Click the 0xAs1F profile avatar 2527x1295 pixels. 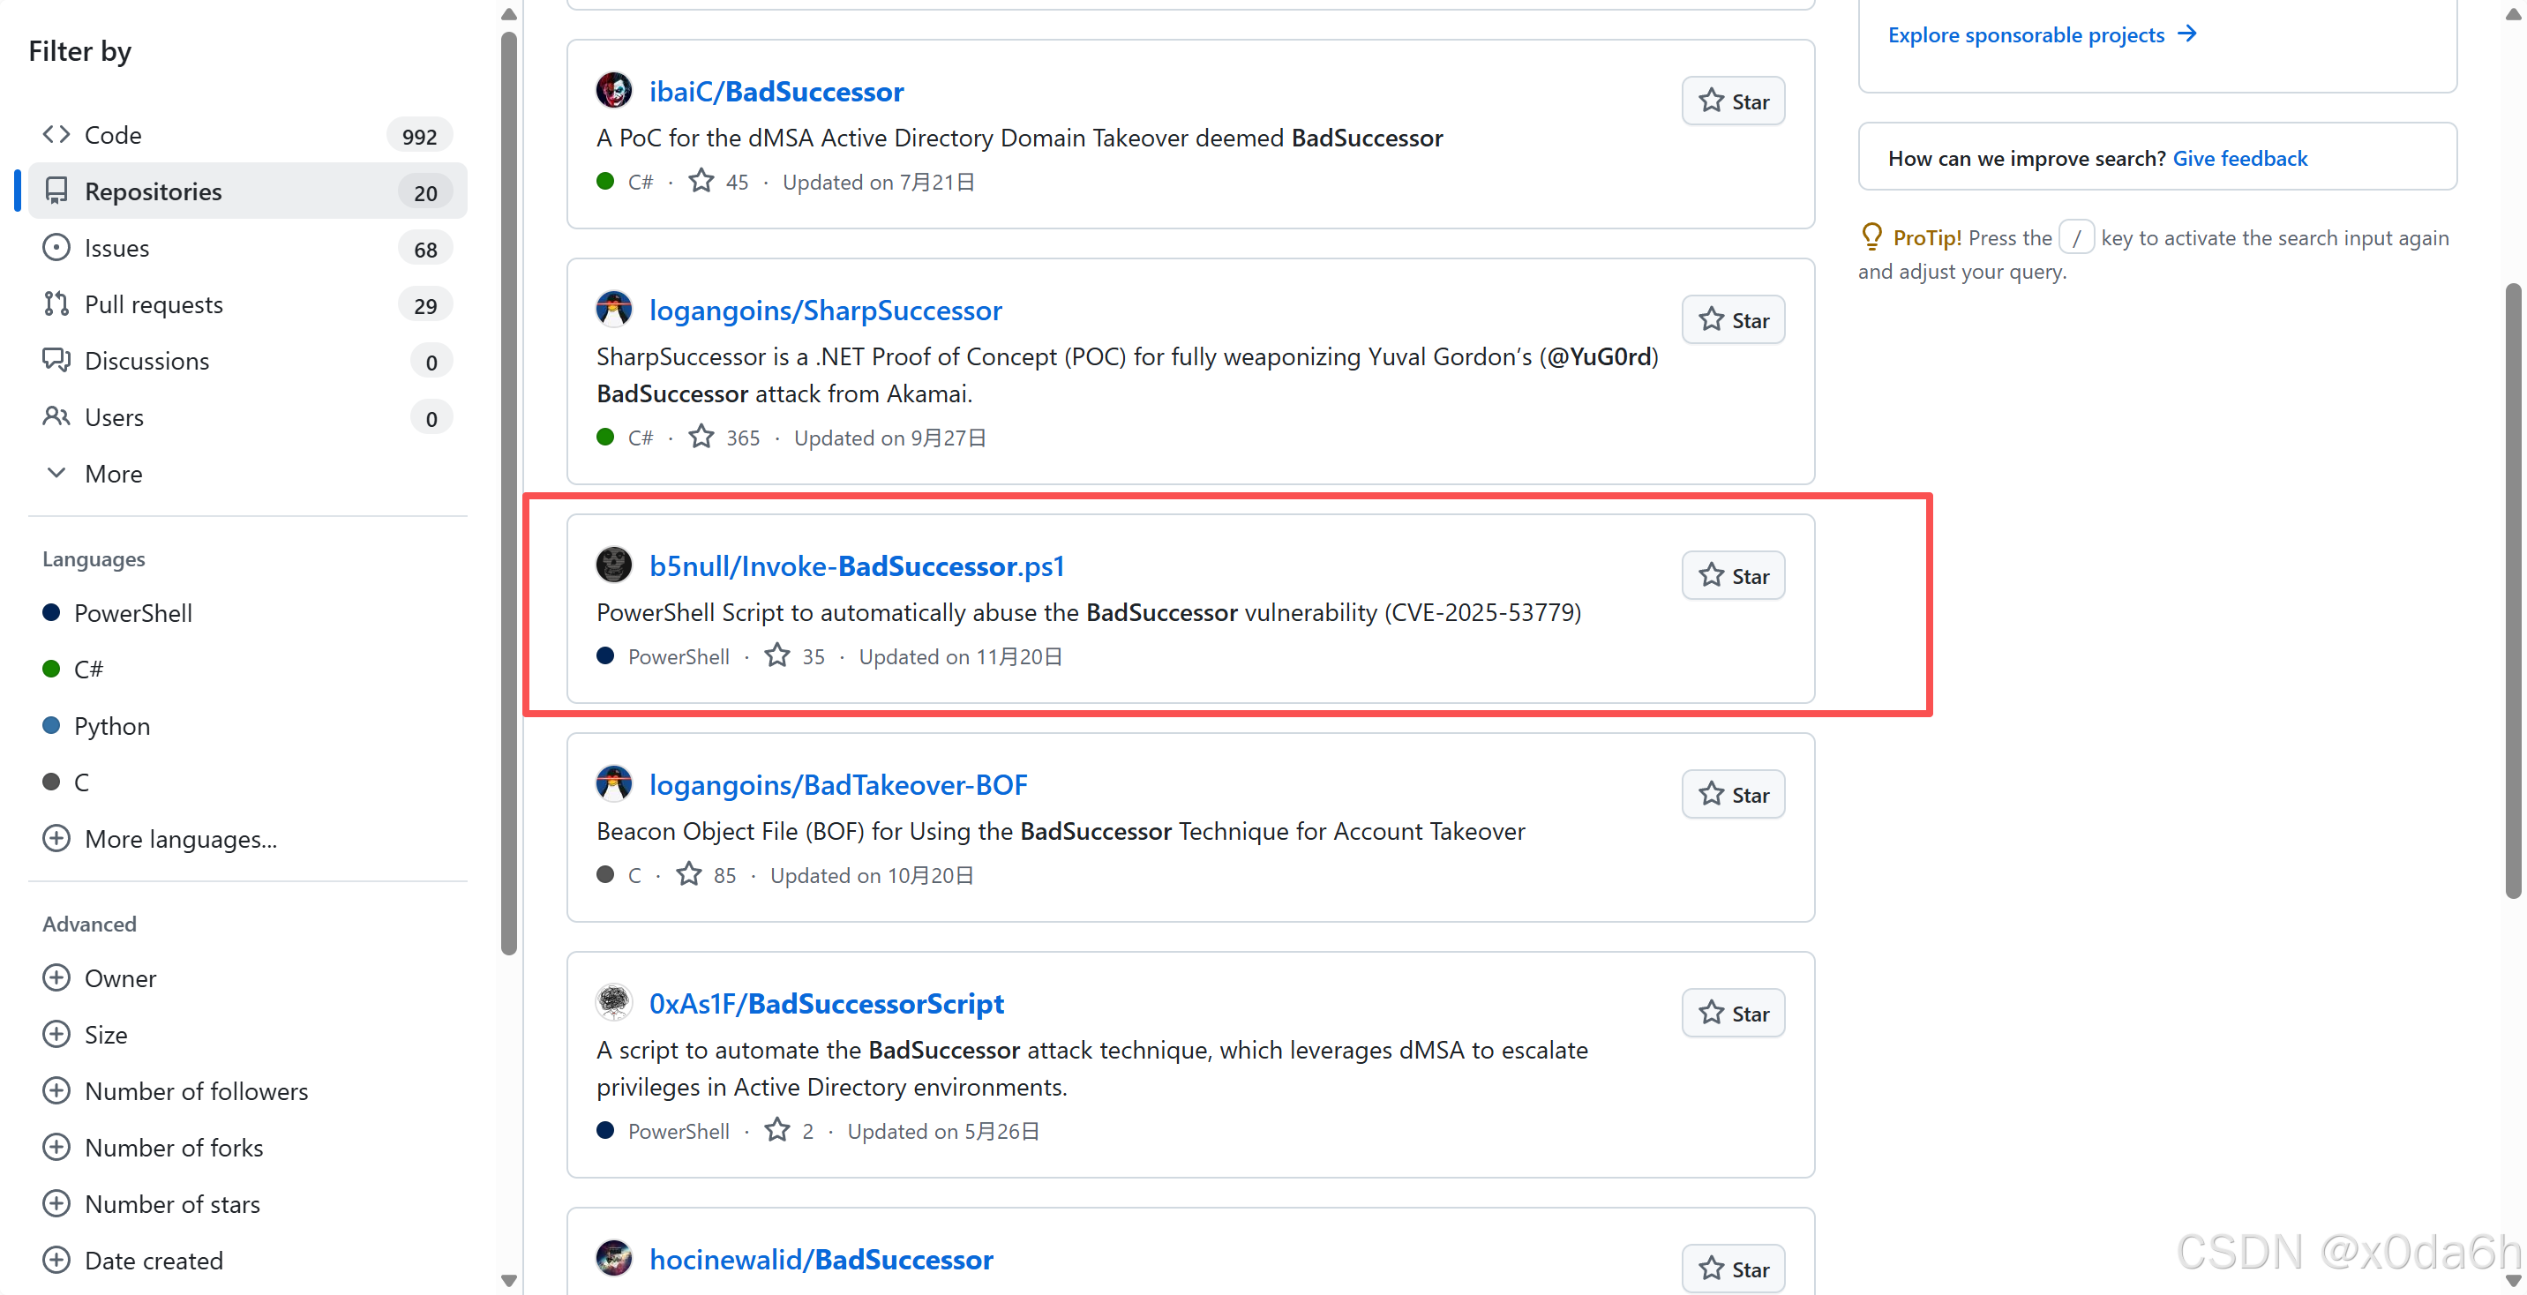pyautogui.click(x=614, y=1003)
